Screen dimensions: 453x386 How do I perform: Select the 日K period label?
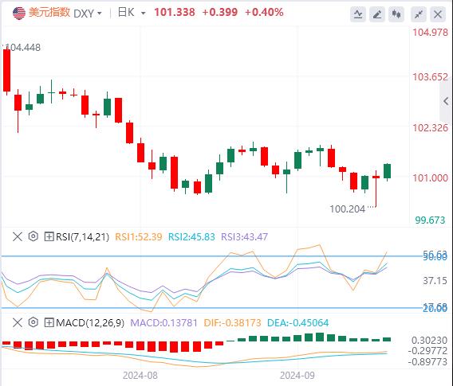click(x=126, y=13)
